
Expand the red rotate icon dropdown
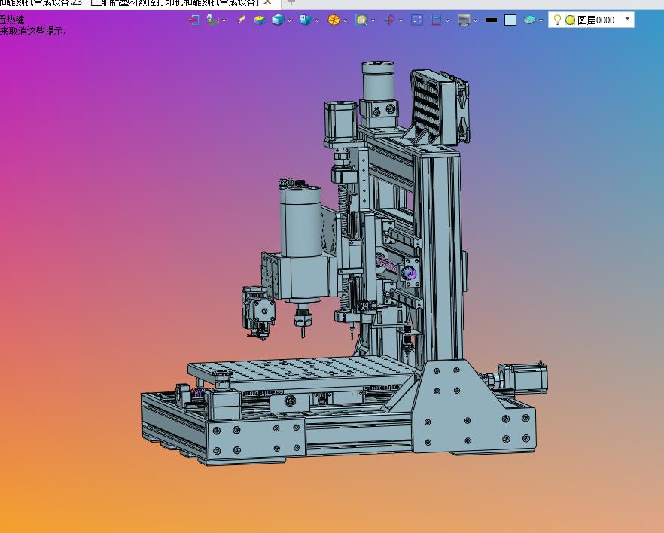[401, 20]
